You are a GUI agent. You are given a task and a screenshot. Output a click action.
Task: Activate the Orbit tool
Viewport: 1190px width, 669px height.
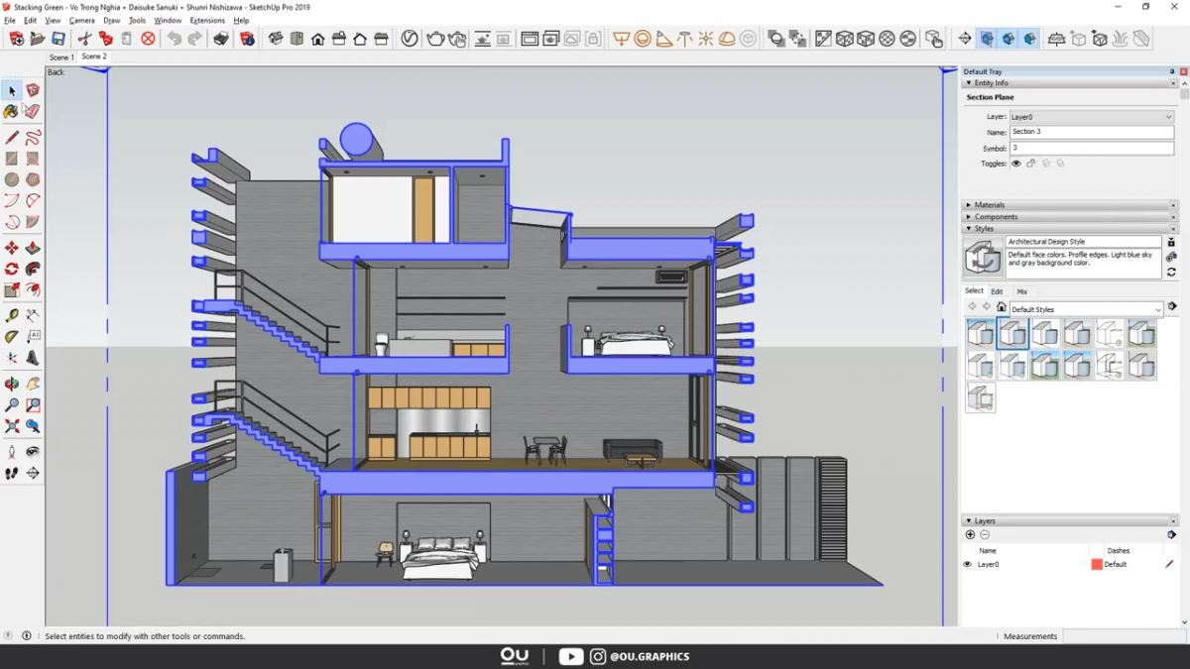(x=12, y=382)
